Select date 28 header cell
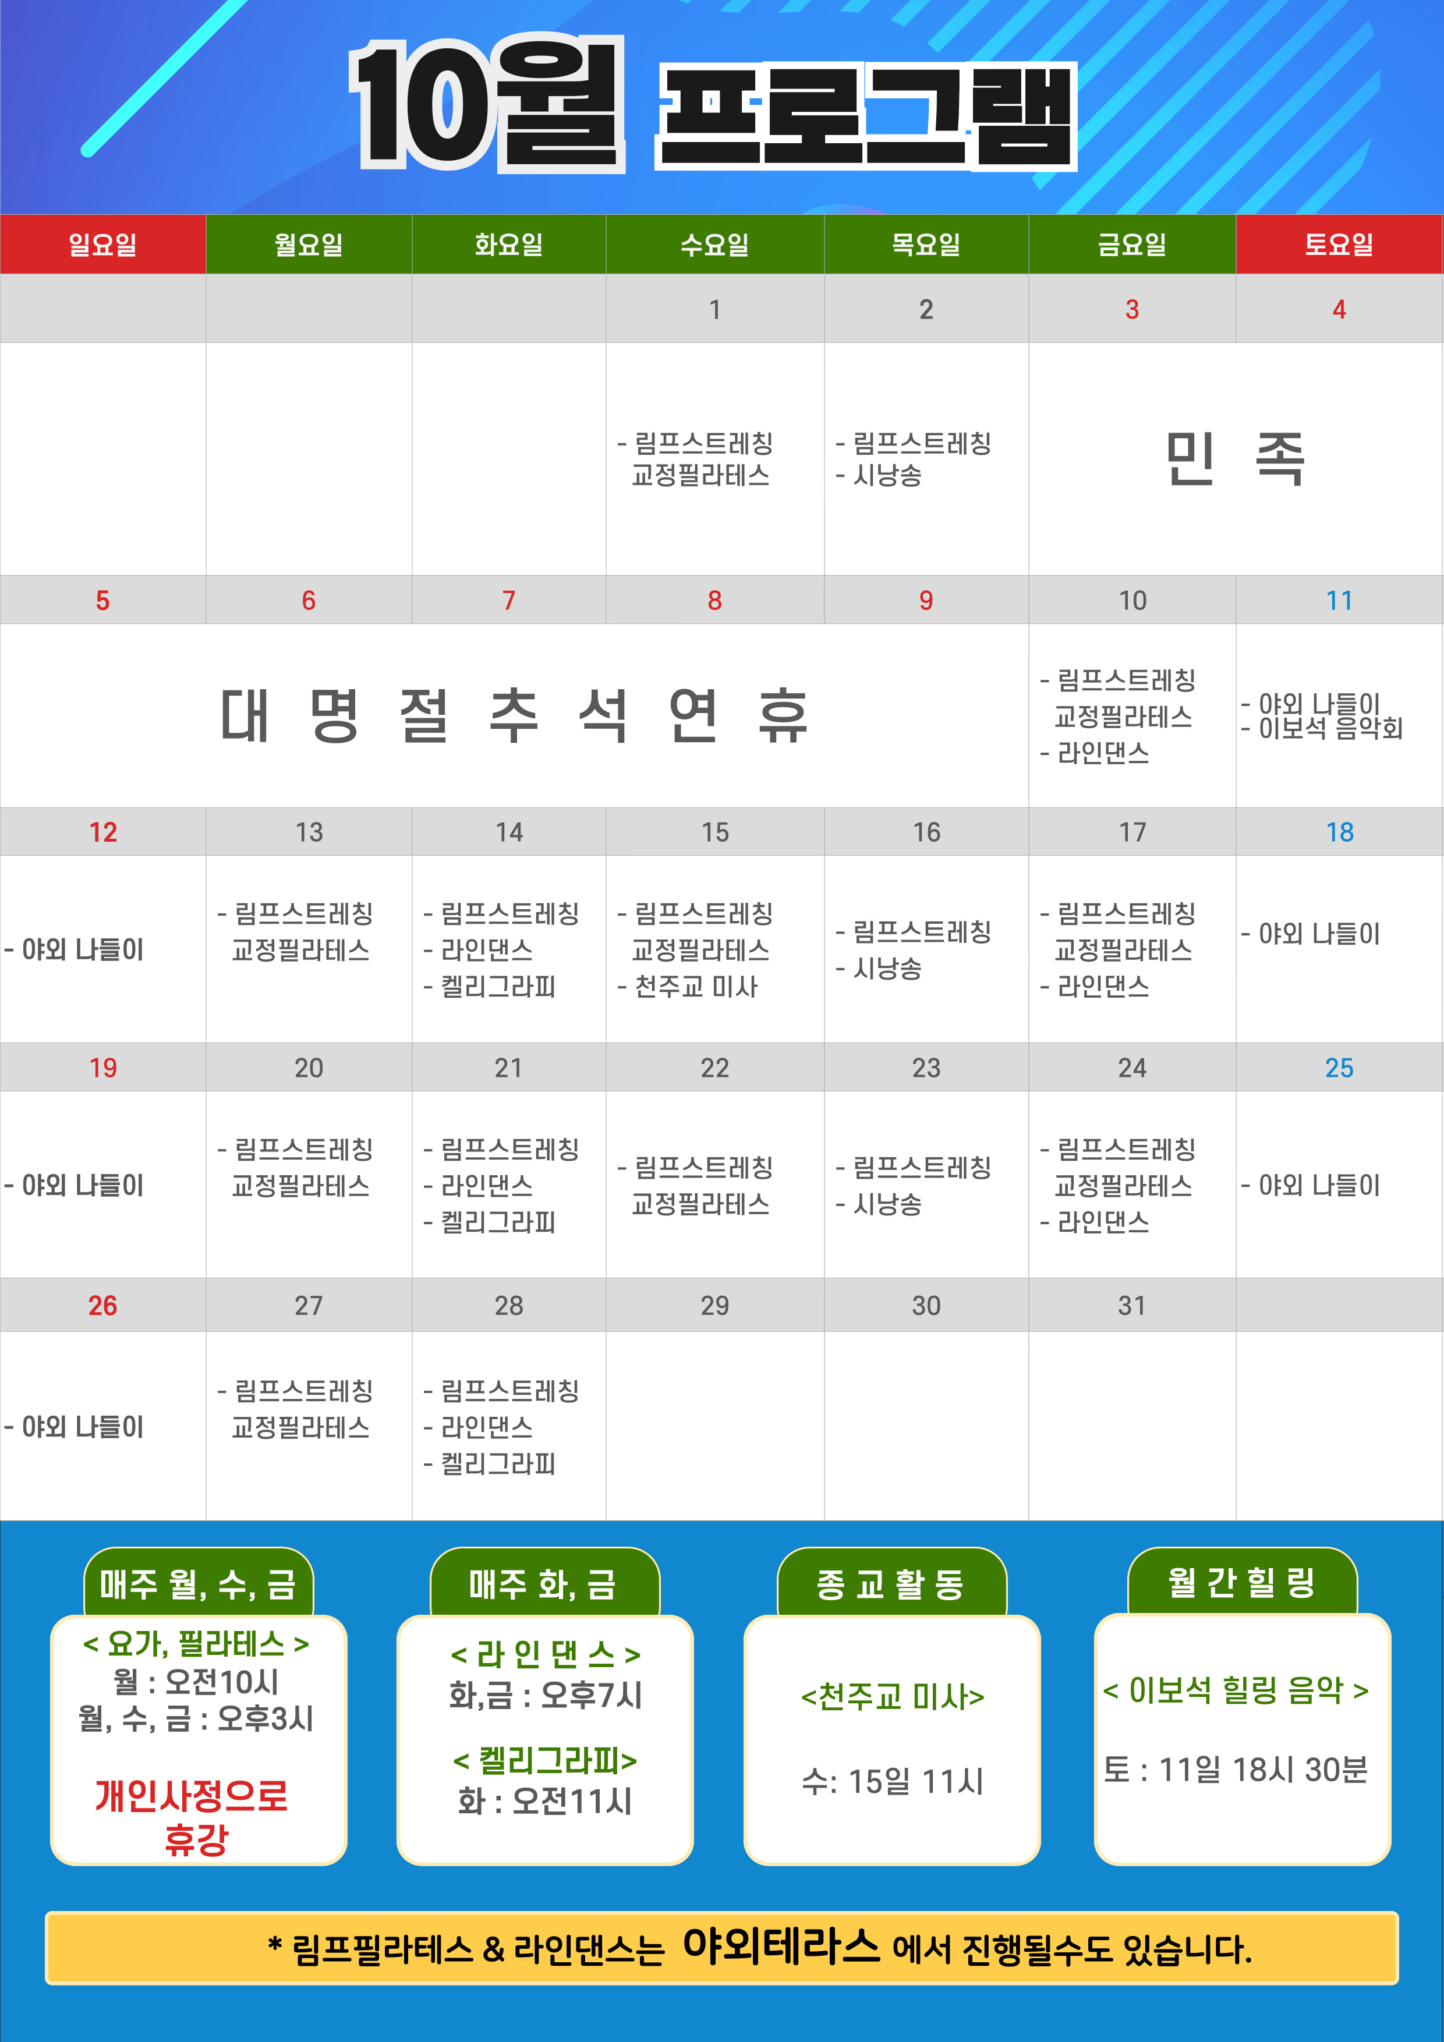This screenshot has width=1444, height=2042. coord(508,1306)
